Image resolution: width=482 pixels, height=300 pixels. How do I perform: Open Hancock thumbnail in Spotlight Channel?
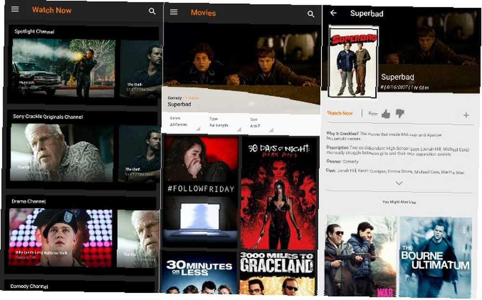64,68
